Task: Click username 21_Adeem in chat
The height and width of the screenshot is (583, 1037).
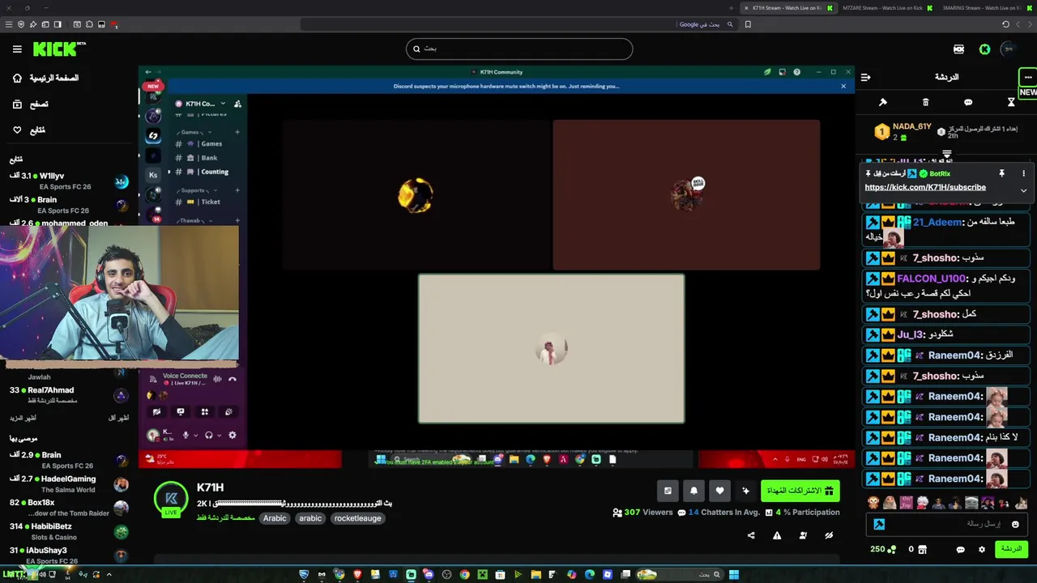Action: click(937, 222)
